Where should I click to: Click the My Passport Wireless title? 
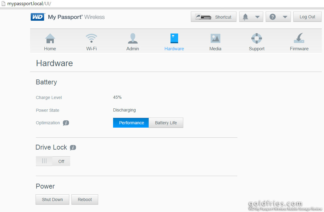[76, 17]
